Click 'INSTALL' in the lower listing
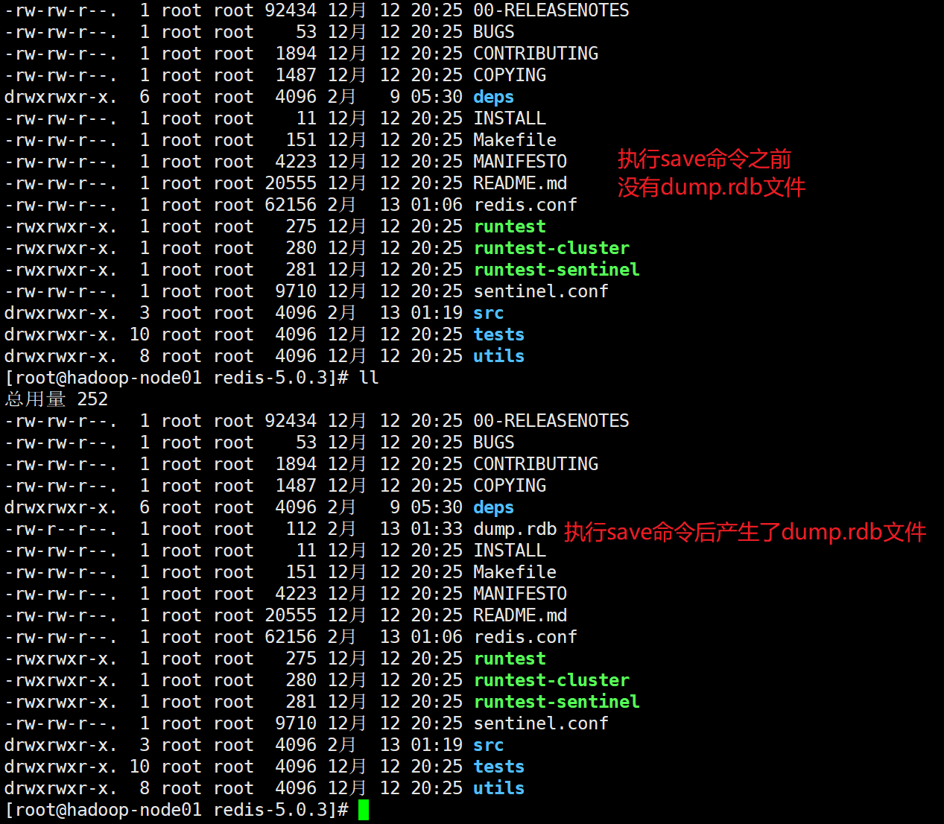The image size is (944, 824). click(x=510, y=551)
